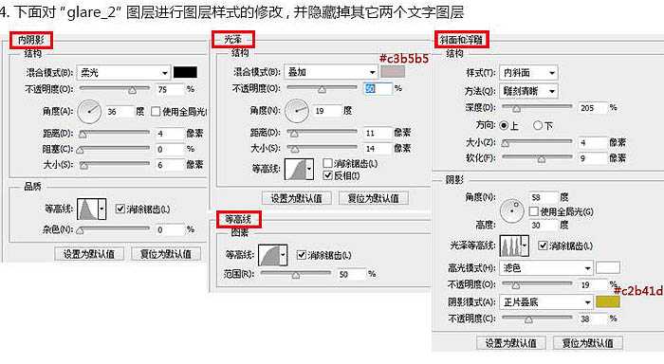Click Bevel depth field showing 205
664x364 pixels.
click(x=593, y=107)
